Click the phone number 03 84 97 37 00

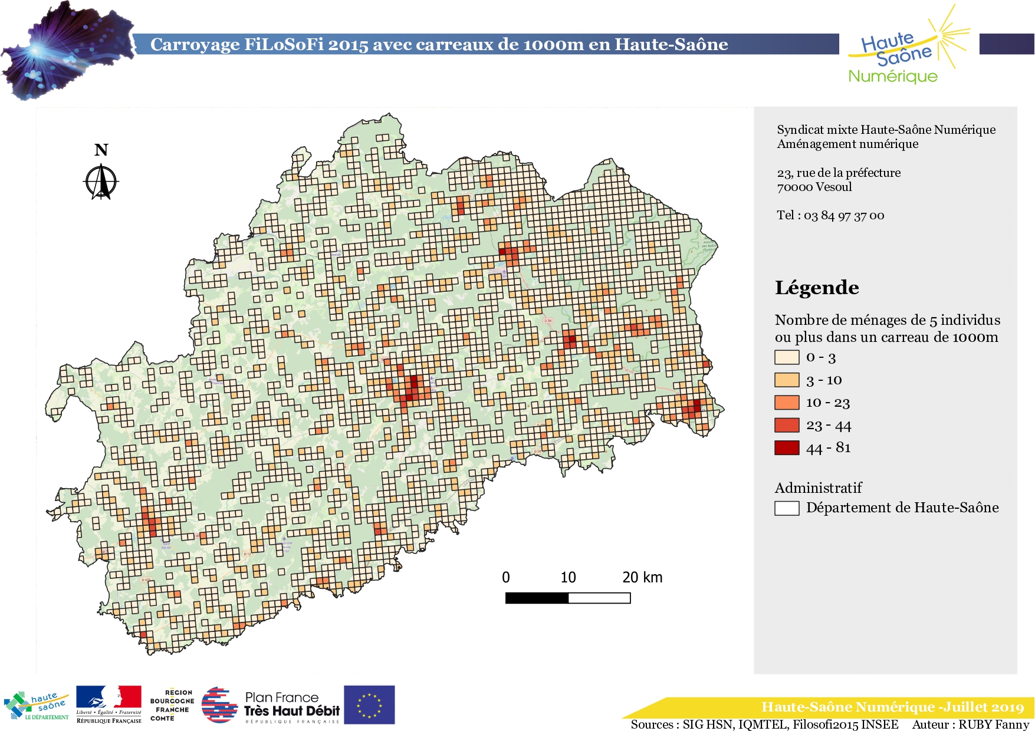coord(844,216)
